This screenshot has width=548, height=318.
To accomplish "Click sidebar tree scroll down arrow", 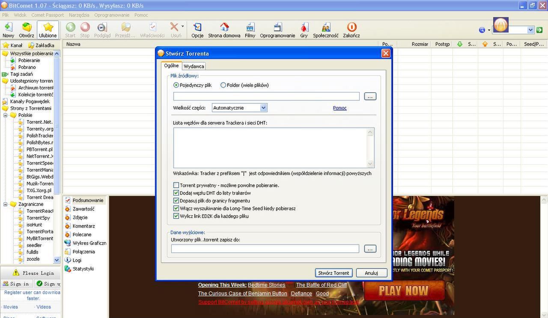I will click(x=57, y=260).
